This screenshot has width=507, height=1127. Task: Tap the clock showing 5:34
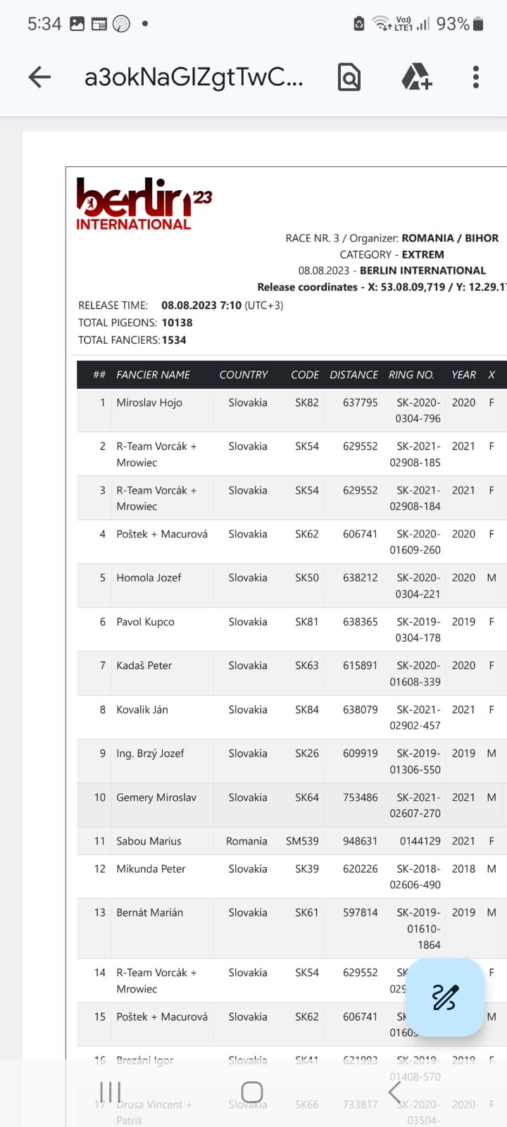44,24
